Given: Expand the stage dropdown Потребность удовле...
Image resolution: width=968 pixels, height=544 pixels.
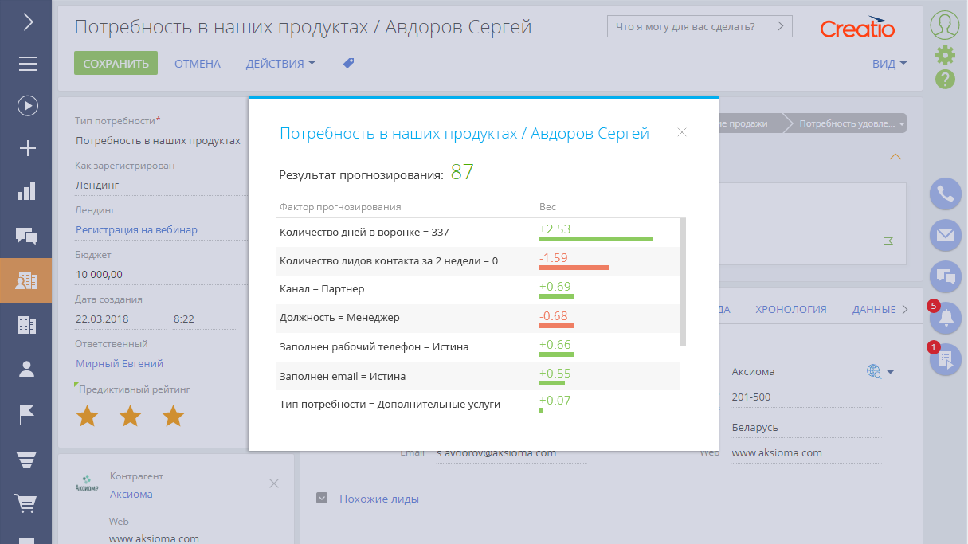Looking at the screenshot, I should click(x=902, y=124).
